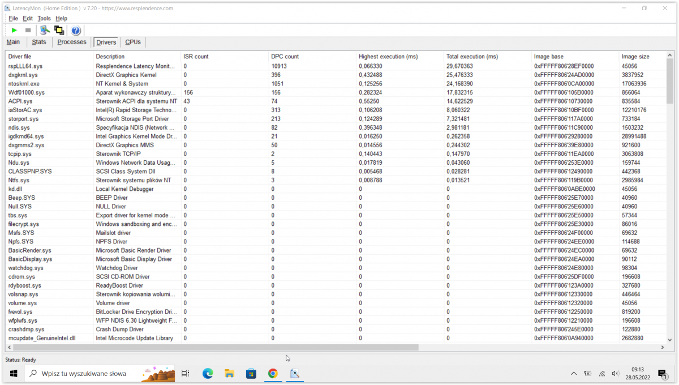
Task: Click the Local Kernel Debugger description
Action: tap(124, 189)
